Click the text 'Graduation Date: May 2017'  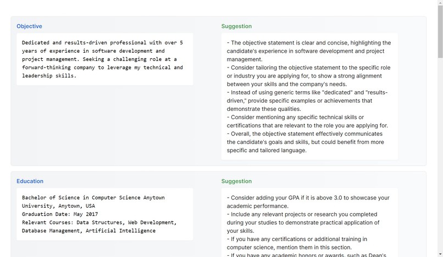[60, 214]
